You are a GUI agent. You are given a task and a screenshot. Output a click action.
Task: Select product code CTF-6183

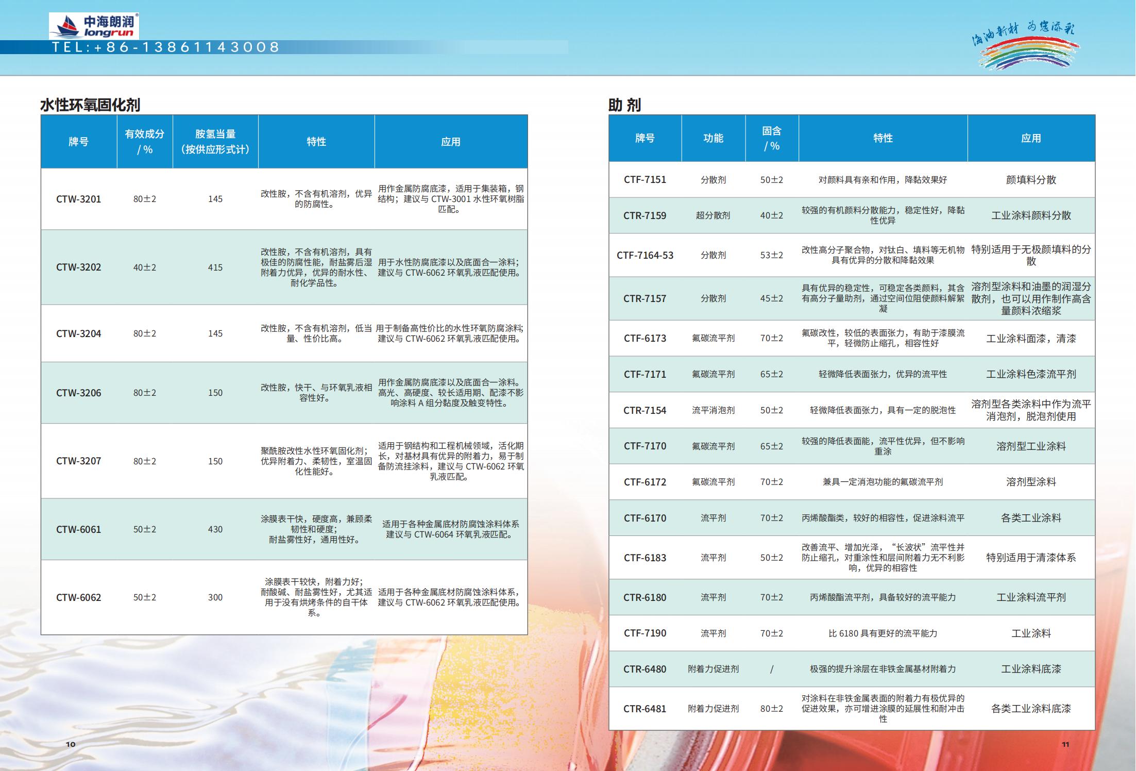[x=645, y=558]
